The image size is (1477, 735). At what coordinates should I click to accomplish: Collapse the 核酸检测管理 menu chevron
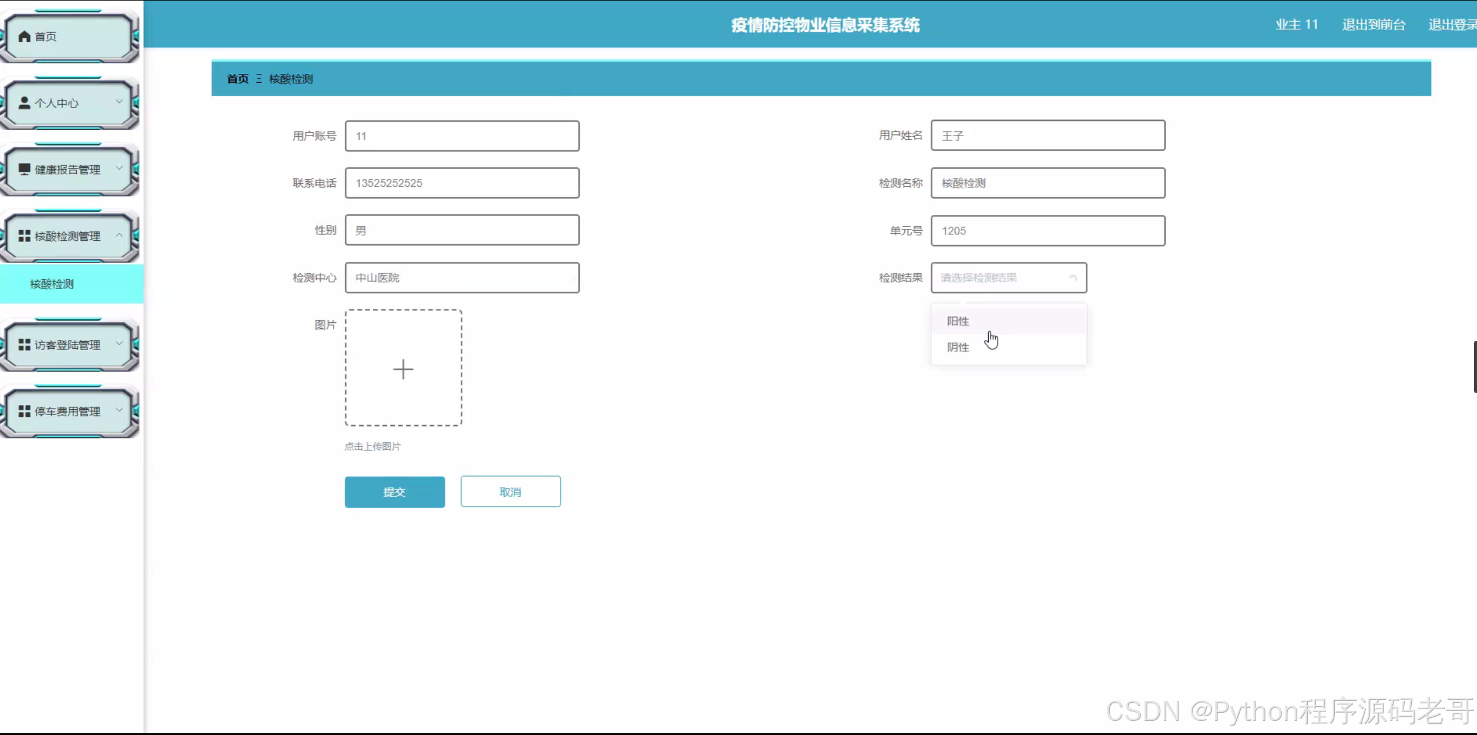(119, 235)
